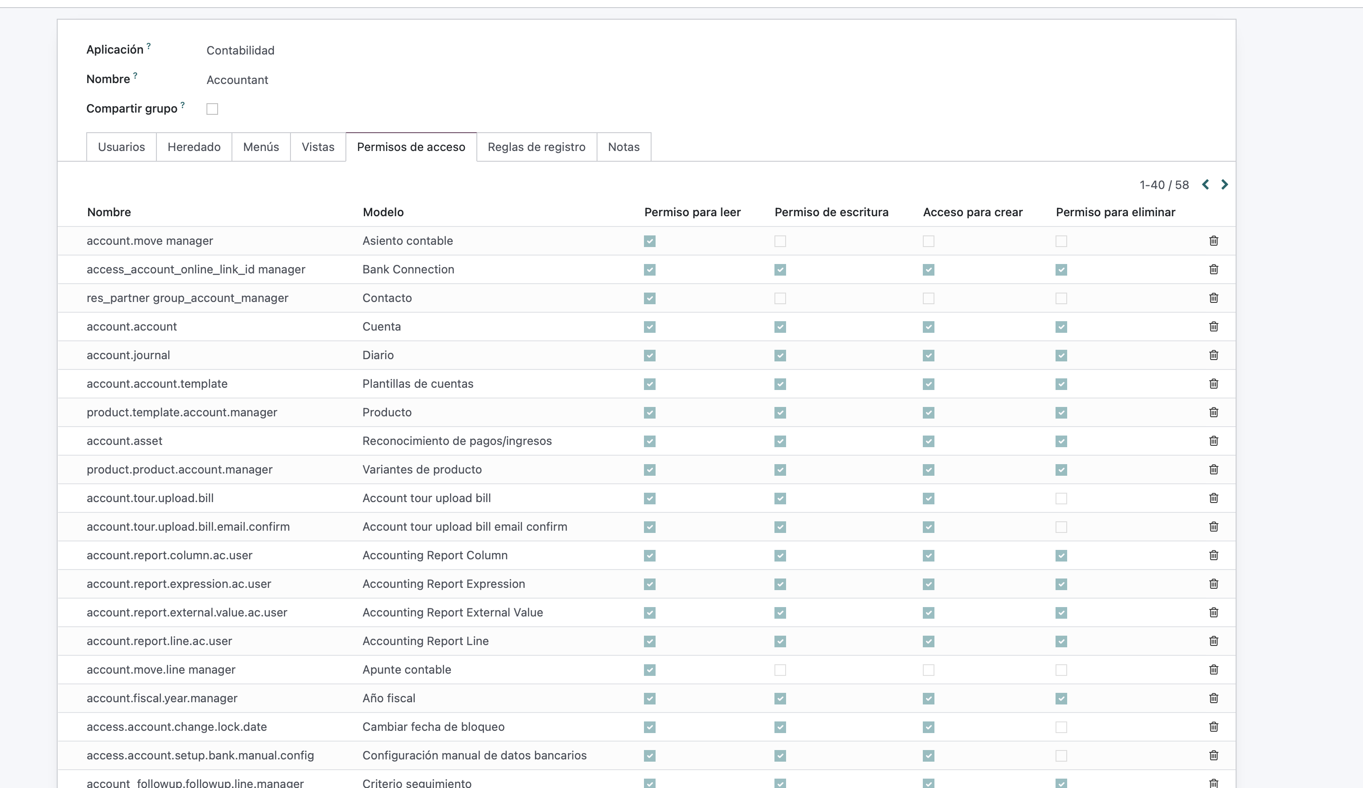This screenshot has width=1363, height=788.
Task: Click the Variantes de producto cell
Action: point(422,469)
